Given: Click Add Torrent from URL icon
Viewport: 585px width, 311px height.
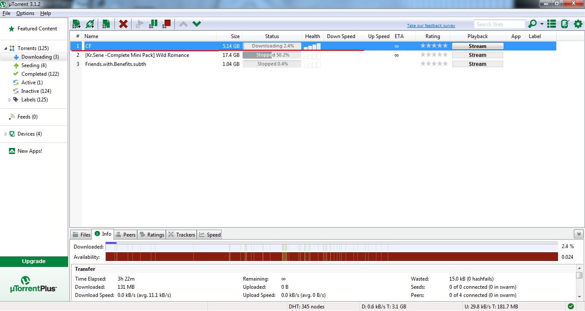Looking at the screenshot, I should (90, 24).
